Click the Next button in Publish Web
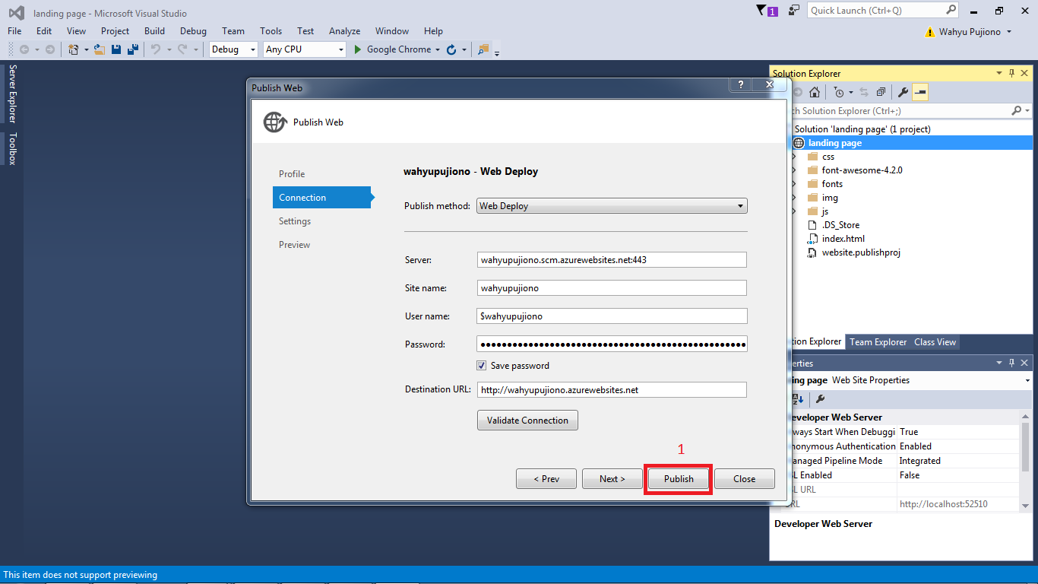The height and width of the screenshot is (584, 1038). [612, 479]
